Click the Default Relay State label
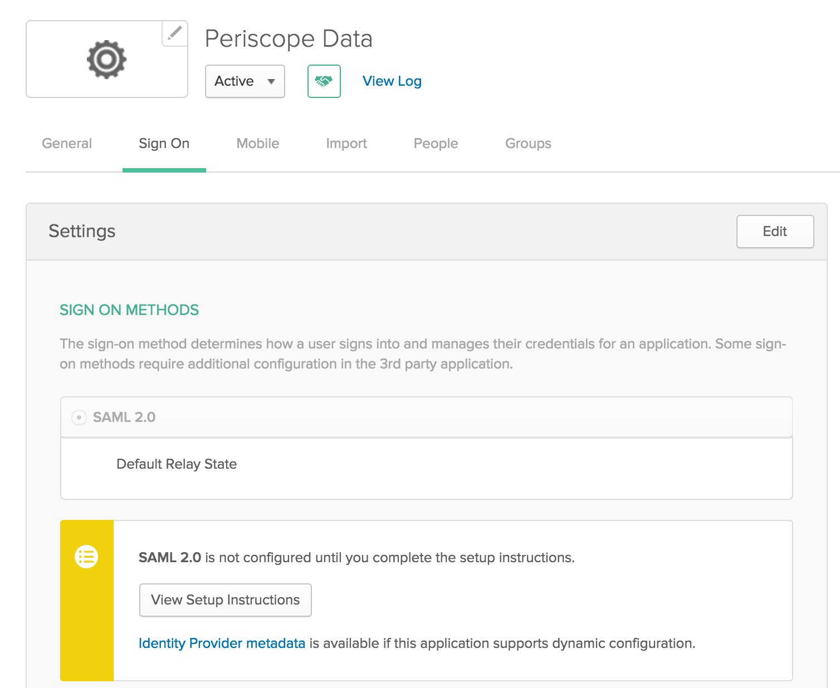840x688 pixels. point(177,464)
